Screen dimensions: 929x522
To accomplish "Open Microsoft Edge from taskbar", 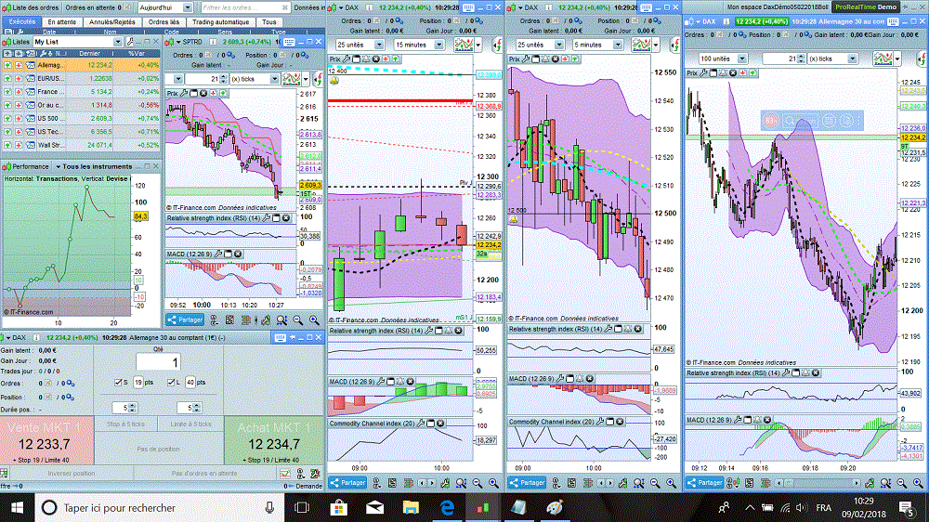I will (x=447, y=508).
